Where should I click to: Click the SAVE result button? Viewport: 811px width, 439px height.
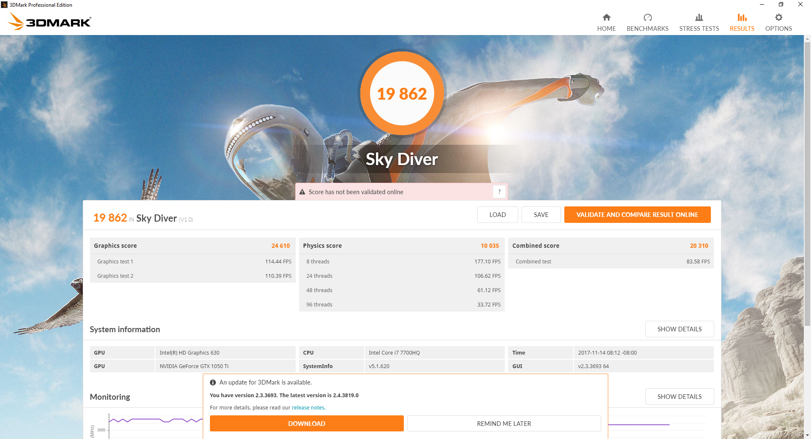541,214
